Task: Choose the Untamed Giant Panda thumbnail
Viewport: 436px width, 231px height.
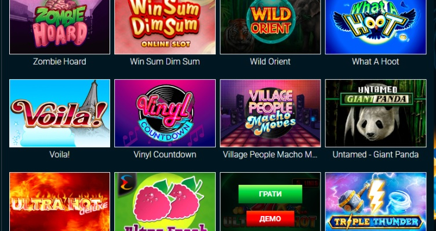Action: point(376,113)
